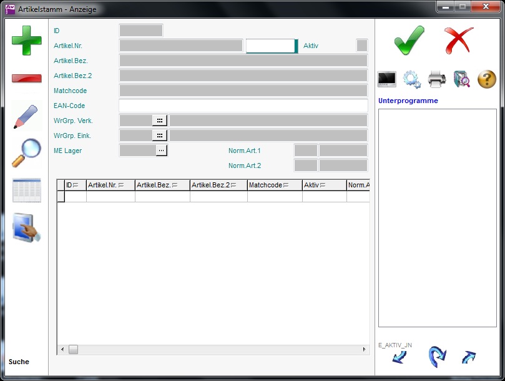Click the touchscreen monitor icon in sidebar
The height and width of the screenshot is (381, 505).
[26, 228]
